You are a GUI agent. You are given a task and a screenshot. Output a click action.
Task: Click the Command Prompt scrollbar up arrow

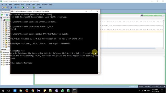tap(99, 14)
